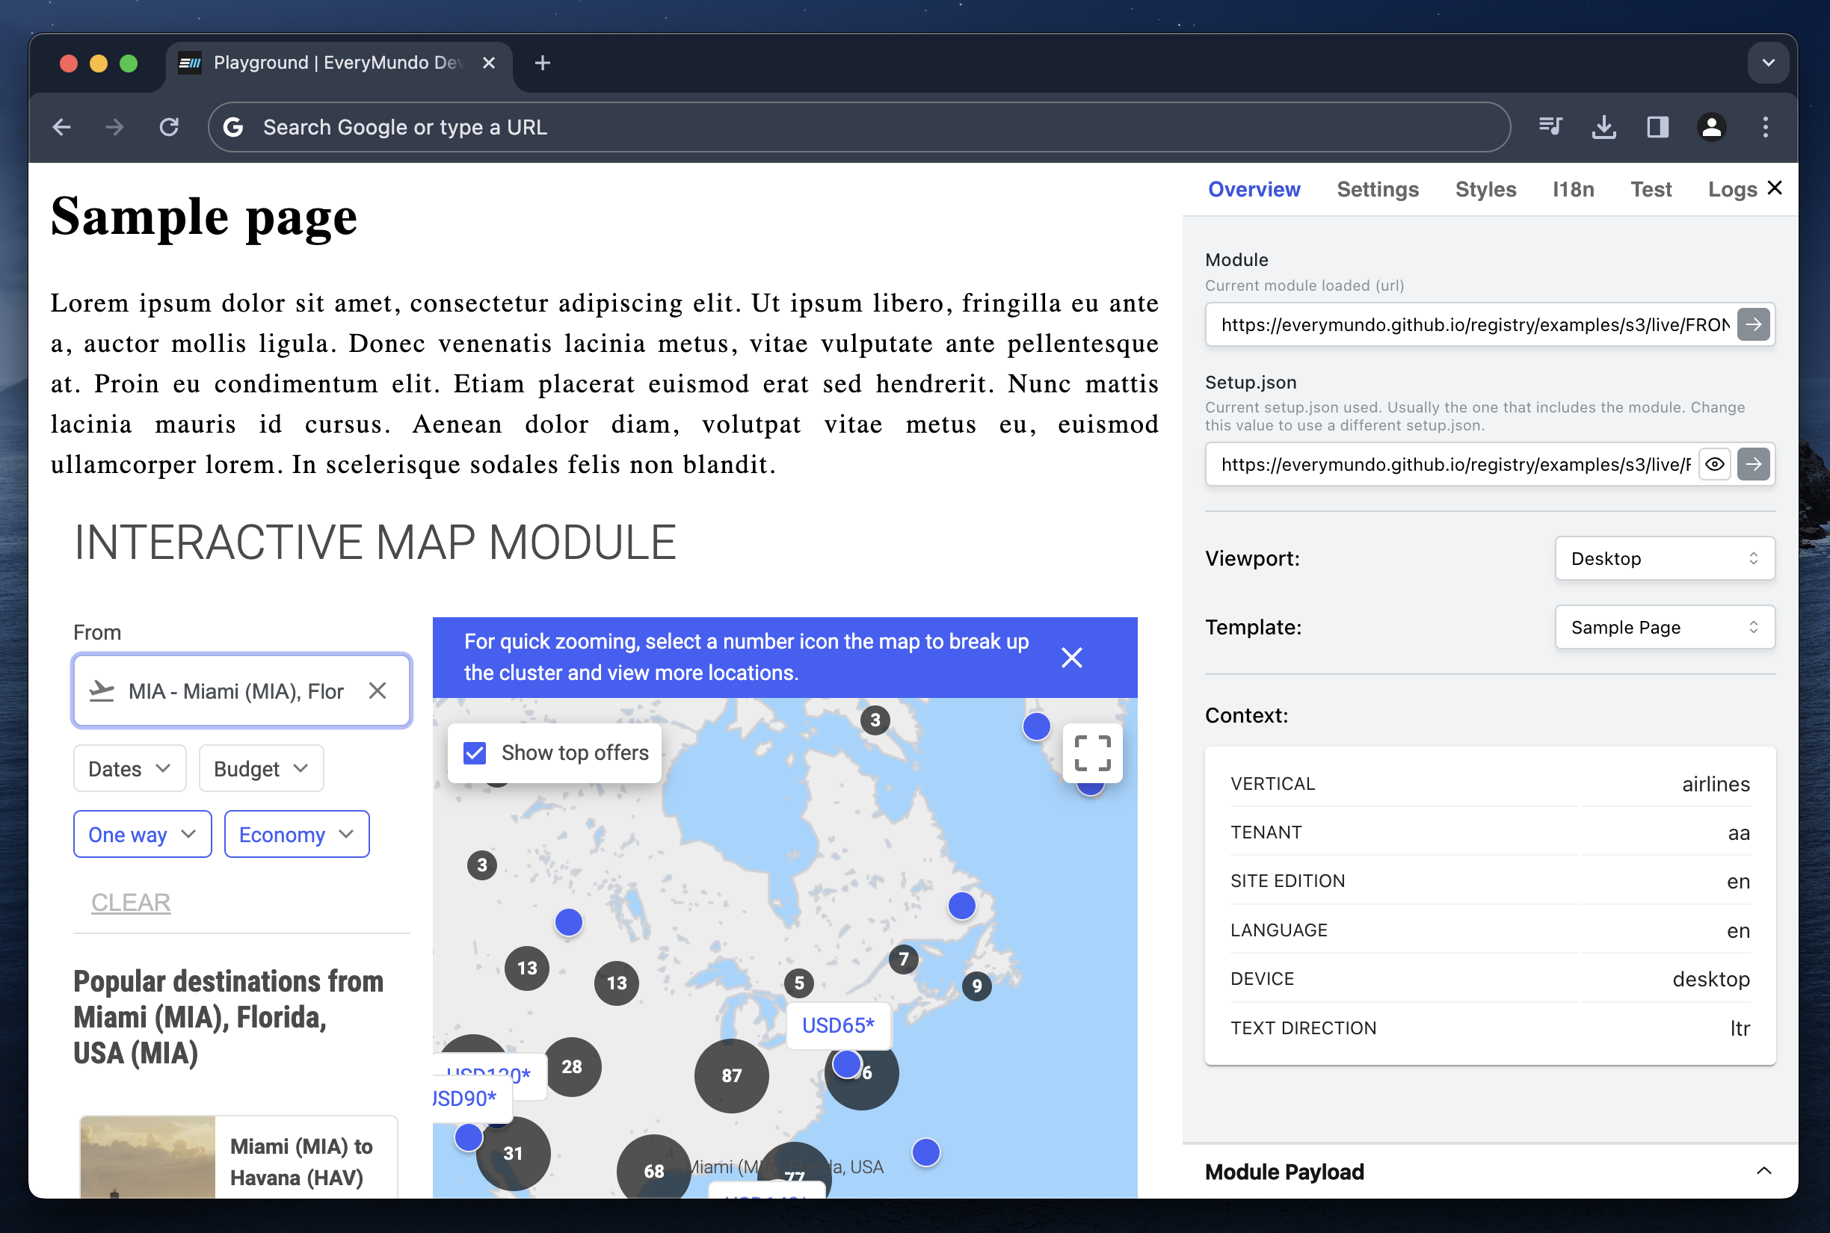Open the Economy cabin class dropdown

[297, 833]
